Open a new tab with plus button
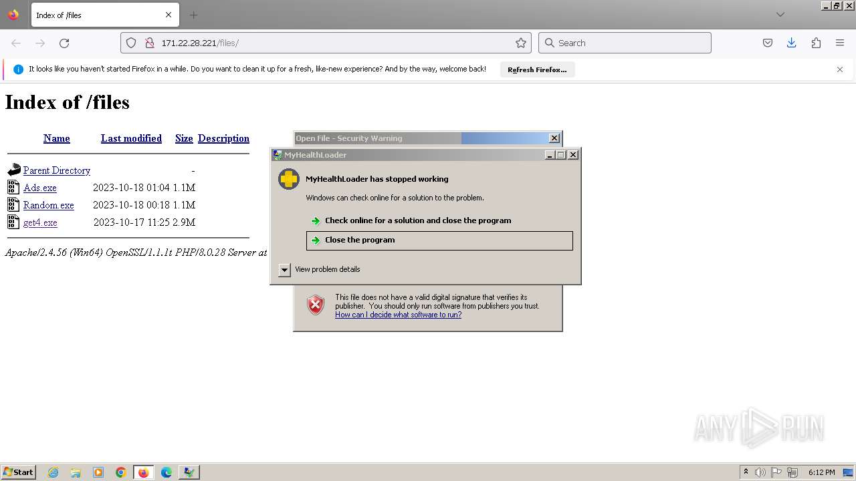856x481 pixels. tap(193, 15)
